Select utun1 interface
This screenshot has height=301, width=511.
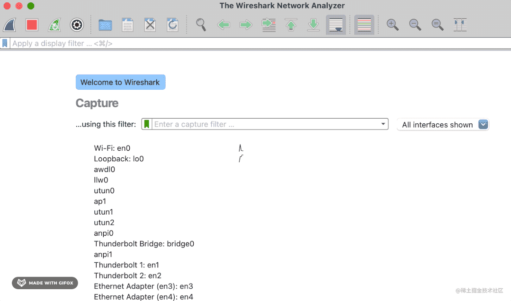click(x=104, y=212)
